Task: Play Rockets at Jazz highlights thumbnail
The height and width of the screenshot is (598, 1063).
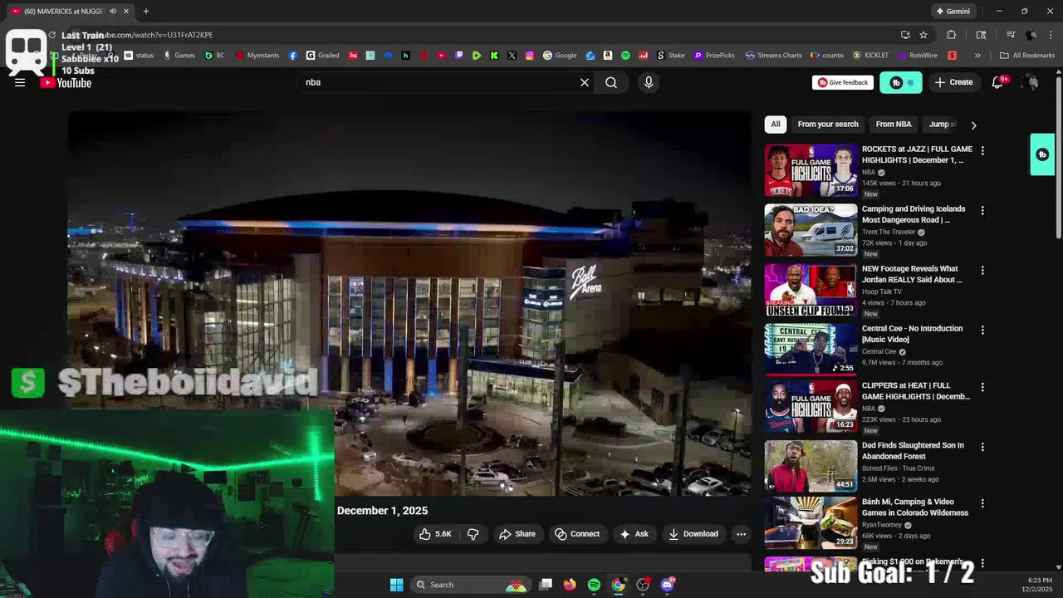Action: click(x=811, y=169)
